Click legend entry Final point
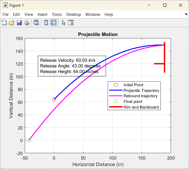 [x=133, y=102]
